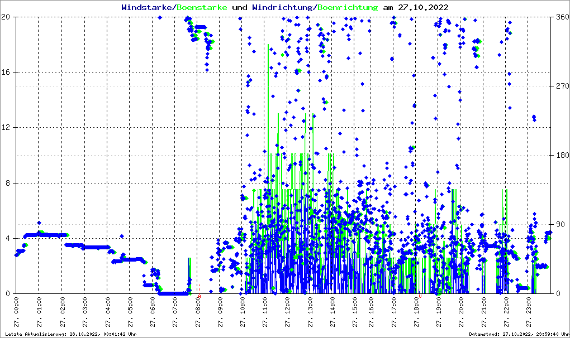Image resolution: width=570 pixels, height=338 pixels.
Task: Click red sunrise marker 'A' near 08:00
Action: 199,296
